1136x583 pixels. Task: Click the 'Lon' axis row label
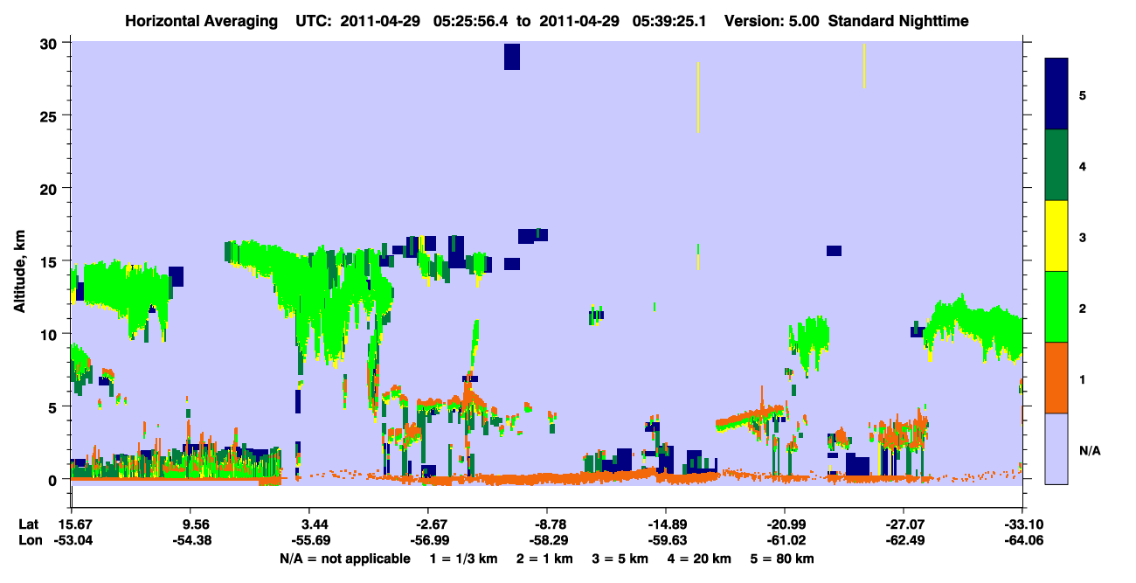[31, 540]
